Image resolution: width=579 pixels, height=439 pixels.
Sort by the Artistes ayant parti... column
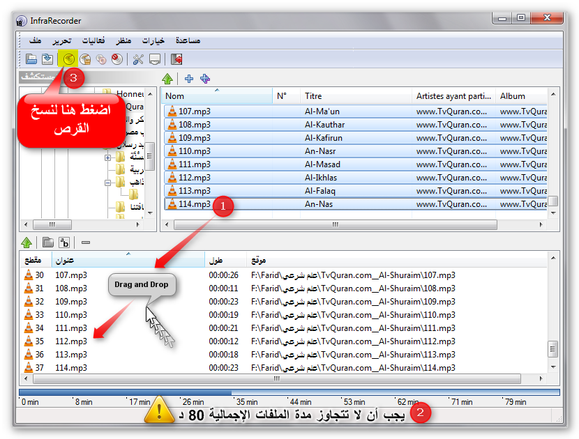pyautogui.click(x=454, y=96)
